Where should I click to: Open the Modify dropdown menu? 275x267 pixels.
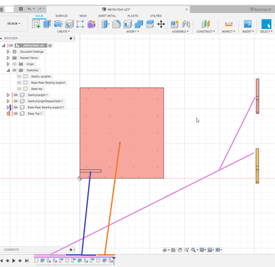(133, 32)
